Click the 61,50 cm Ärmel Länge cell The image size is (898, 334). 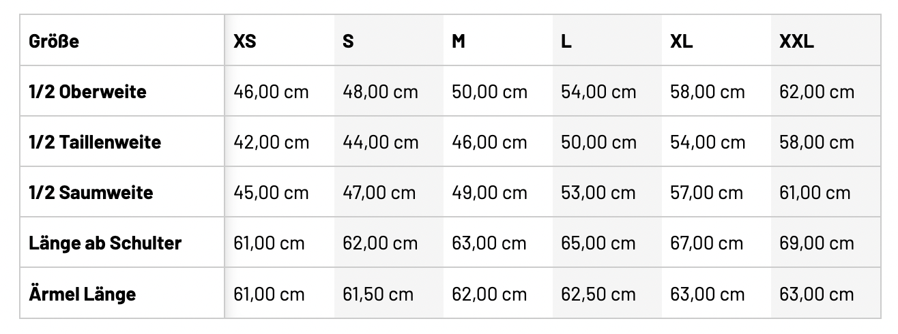click(378, 294)
